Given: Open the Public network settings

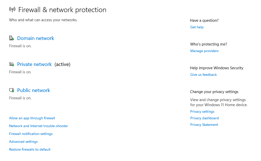Looking at the screenshot, I should click(33, 90).
